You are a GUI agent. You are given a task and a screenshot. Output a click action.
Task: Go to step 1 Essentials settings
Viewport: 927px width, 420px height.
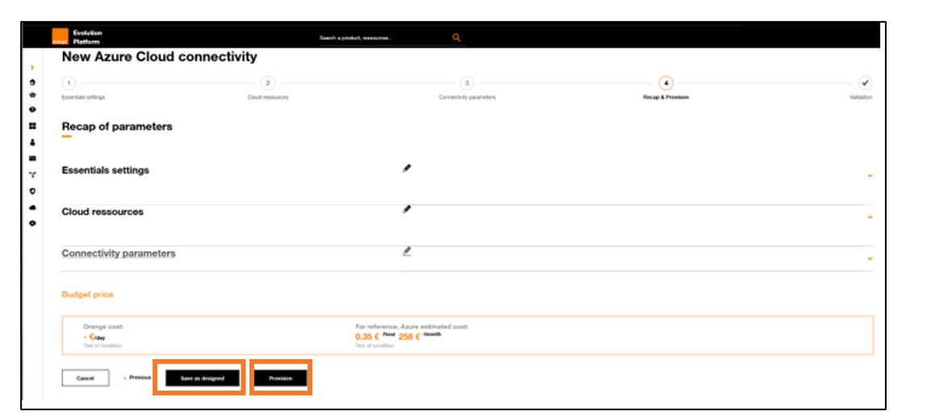69,83
